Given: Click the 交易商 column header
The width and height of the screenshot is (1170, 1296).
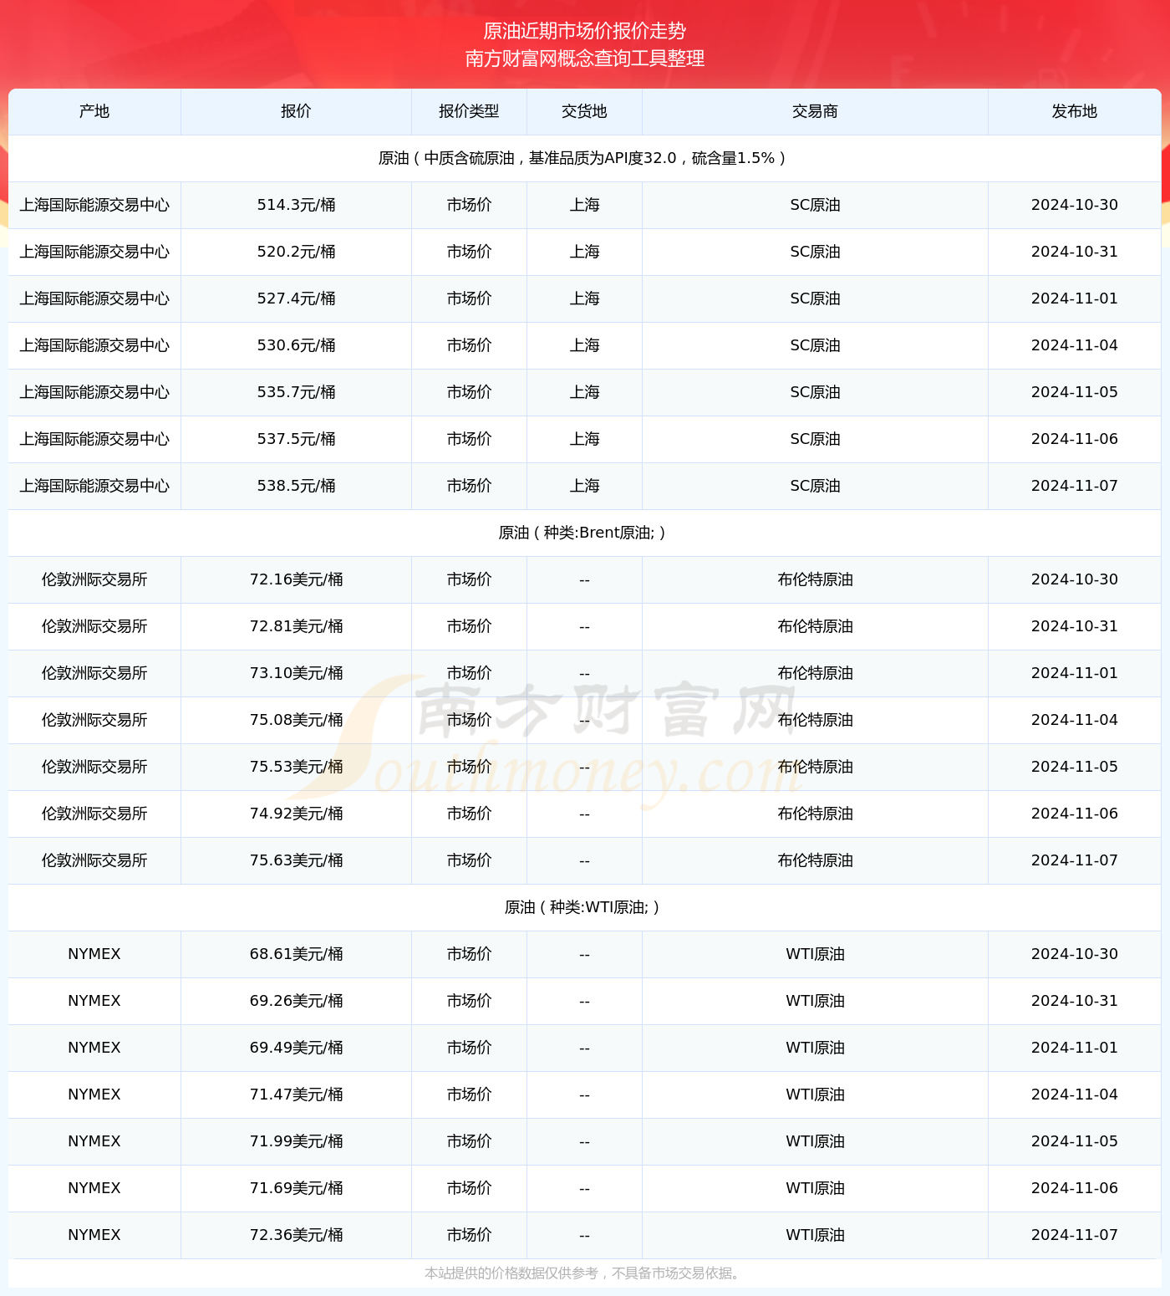Looking at the screenshot, I should (815, 112).
